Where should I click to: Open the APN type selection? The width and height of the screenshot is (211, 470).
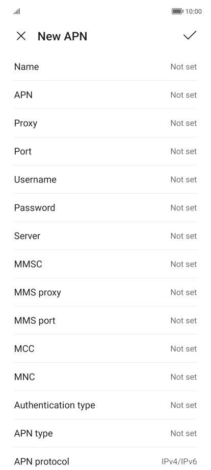pyautogui.click(x=106, y=433)
